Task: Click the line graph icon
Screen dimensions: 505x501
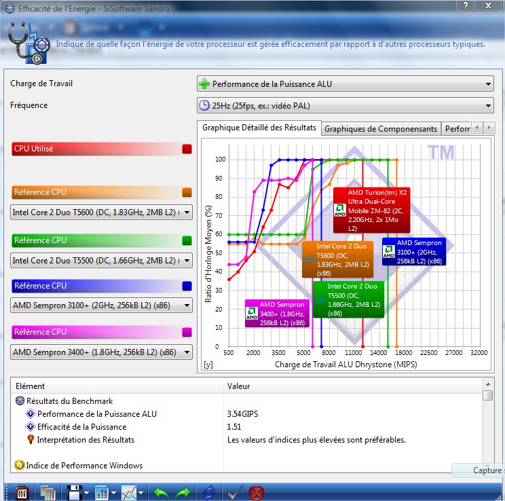Action: [129, 493]
